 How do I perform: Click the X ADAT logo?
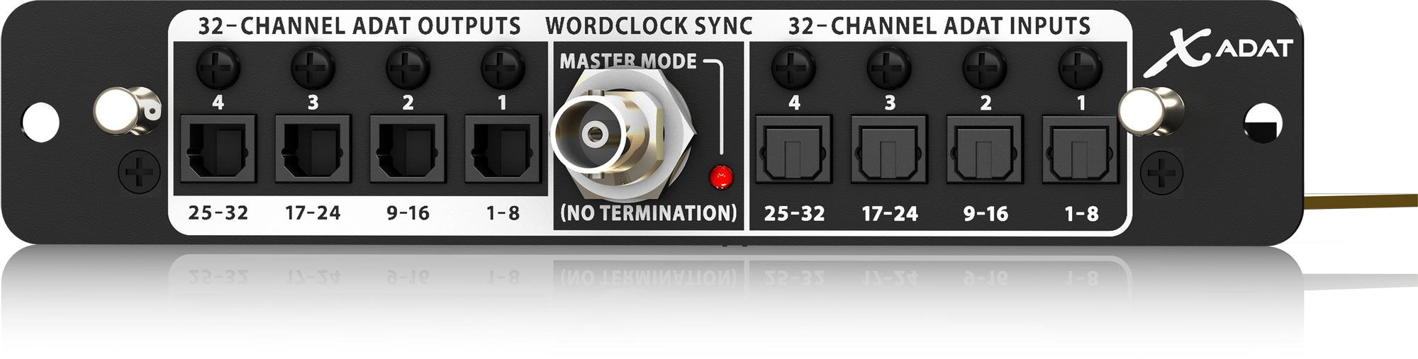pyautogui.click(x=1218, y=50)
